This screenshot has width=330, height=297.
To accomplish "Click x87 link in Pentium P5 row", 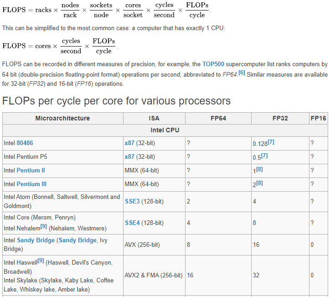I will pyautogui.click(x=129, y=157).
